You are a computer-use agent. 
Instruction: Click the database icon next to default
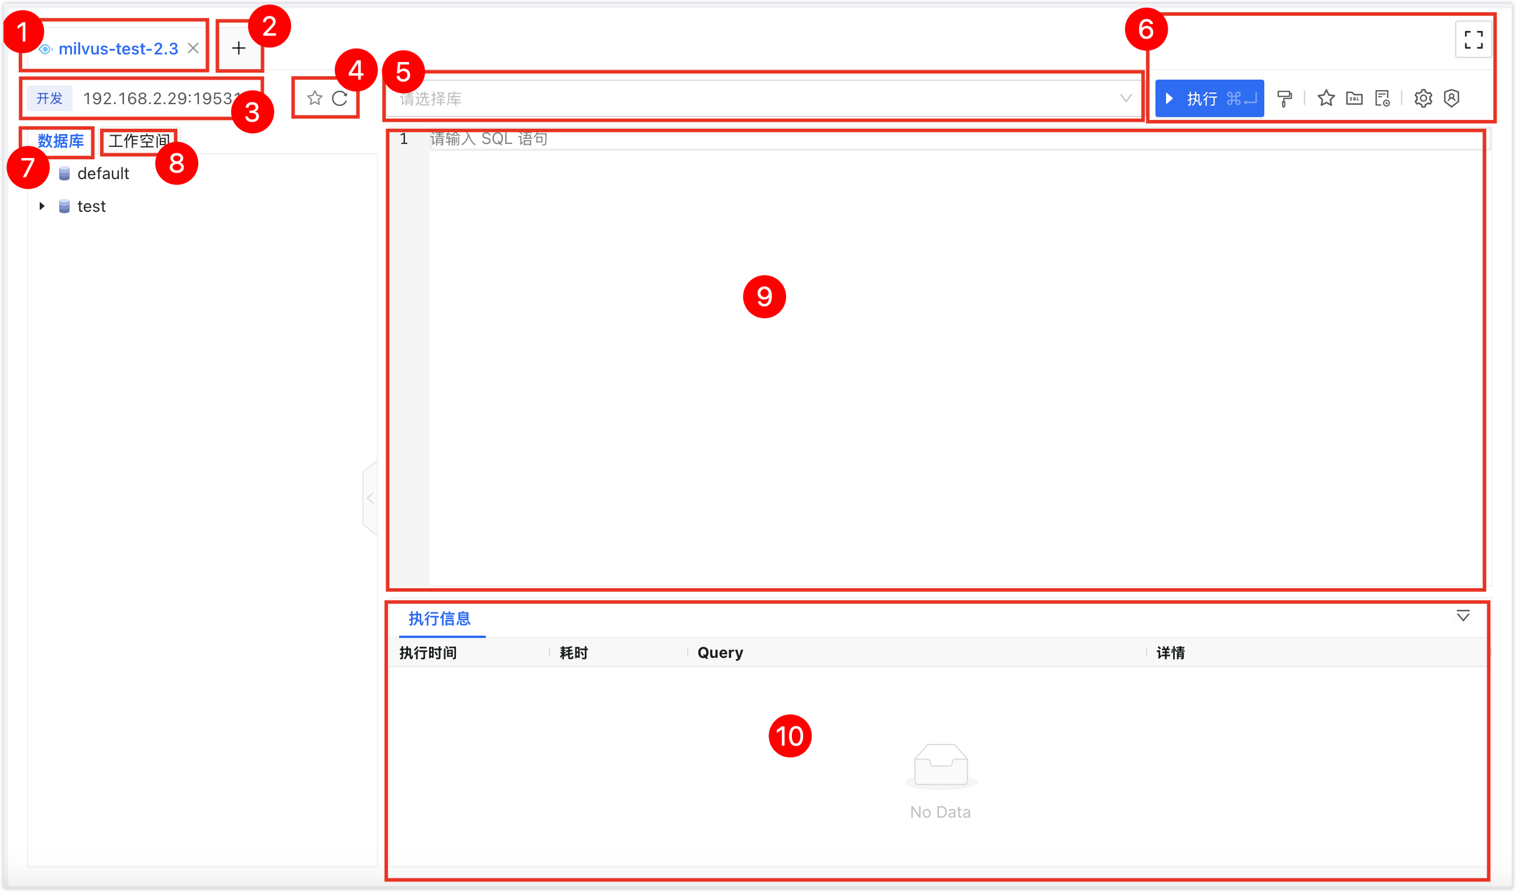click(64, 174)
